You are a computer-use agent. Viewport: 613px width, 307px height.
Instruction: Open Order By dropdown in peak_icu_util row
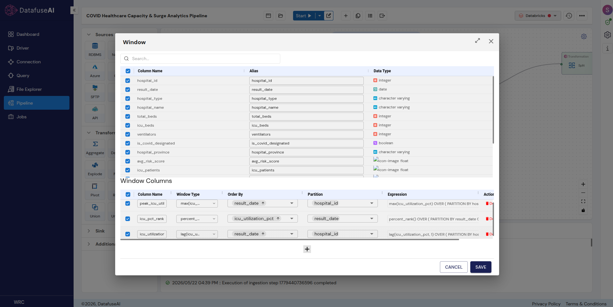(x=263, y=203)
